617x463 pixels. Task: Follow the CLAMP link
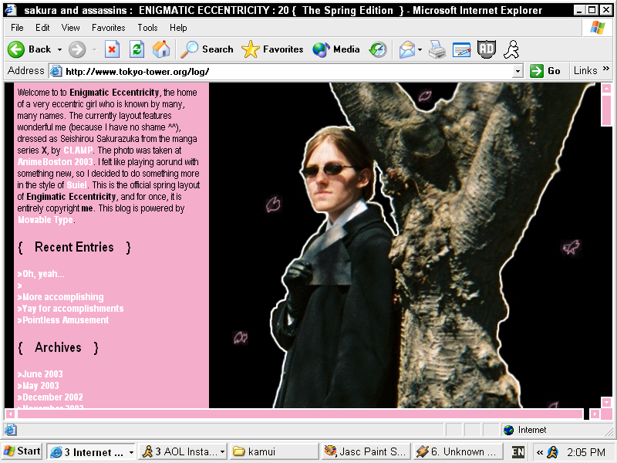[79, 150]
